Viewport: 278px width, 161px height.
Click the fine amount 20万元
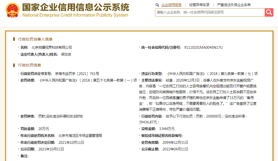coord(44,129)
